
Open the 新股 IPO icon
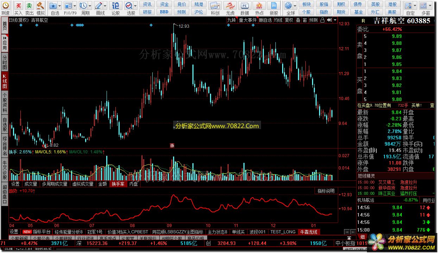coord(274,6)
